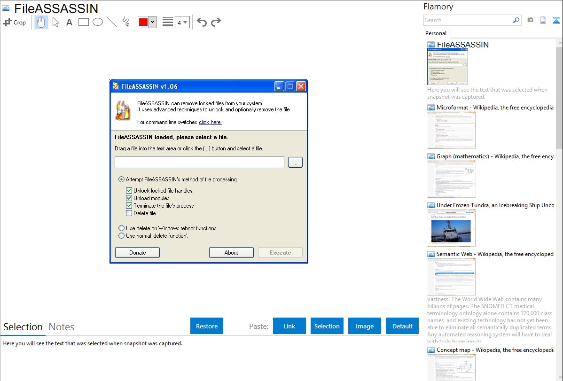Image resolution: width=563 pixels, height=381 pixels.
Task: Click the Microformat - Wikipedia title
Action: tap(495, 108)
